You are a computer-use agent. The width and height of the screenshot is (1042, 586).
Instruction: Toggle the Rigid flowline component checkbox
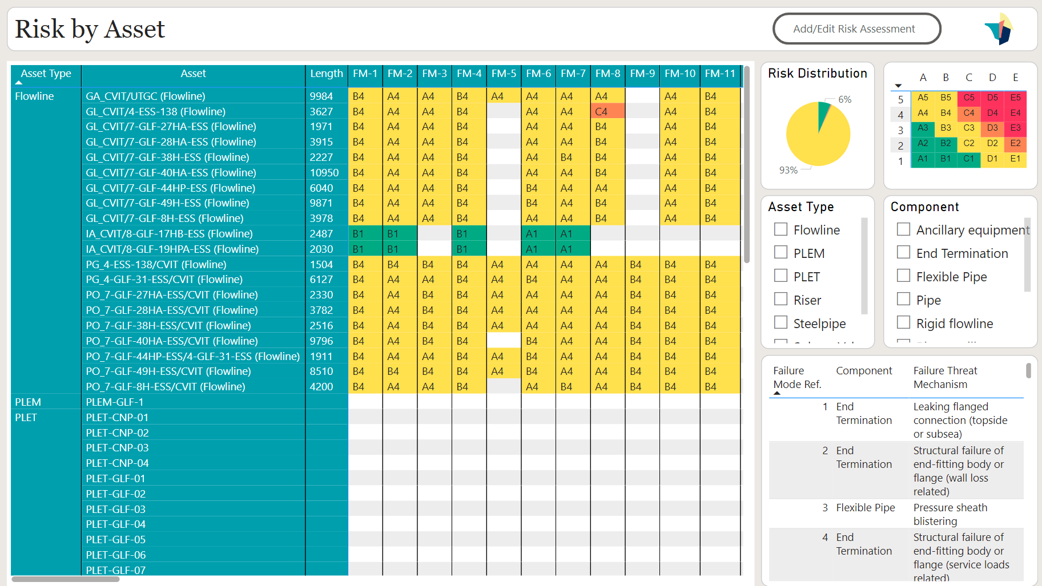pos(903,323)
